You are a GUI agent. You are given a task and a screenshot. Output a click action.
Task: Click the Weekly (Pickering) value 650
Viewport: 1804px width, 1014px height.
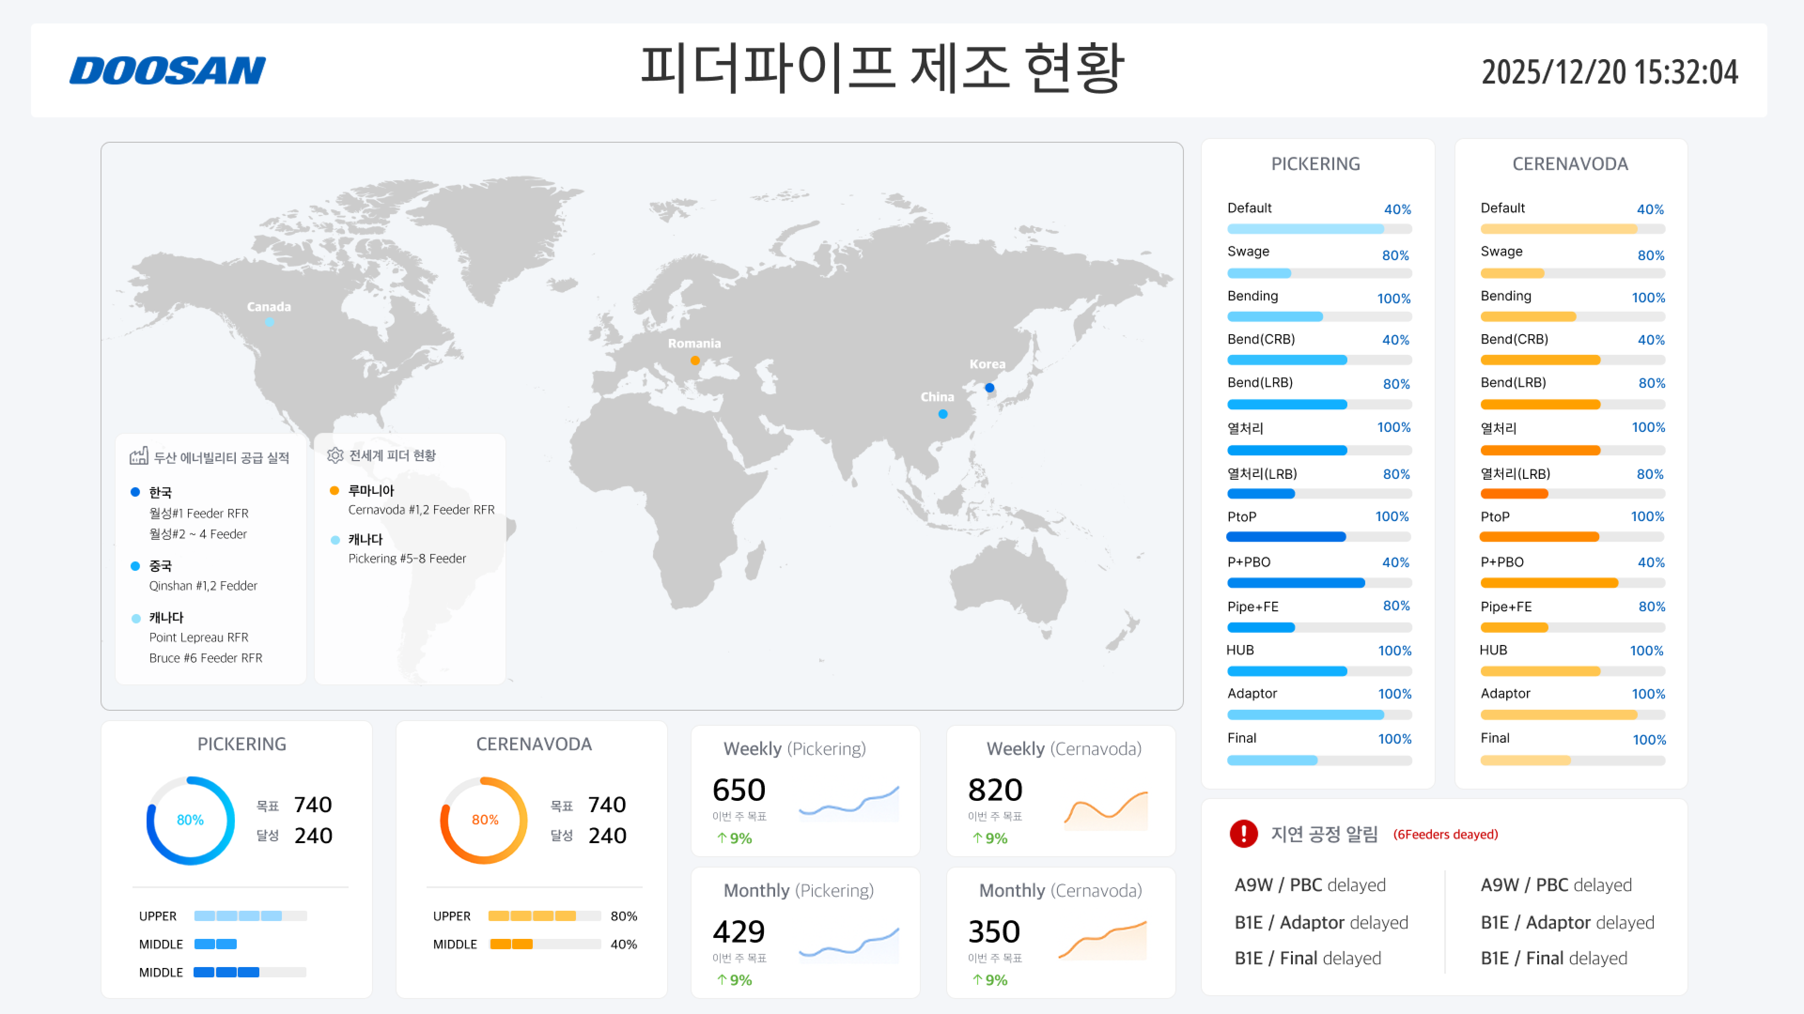coord(739,790)
